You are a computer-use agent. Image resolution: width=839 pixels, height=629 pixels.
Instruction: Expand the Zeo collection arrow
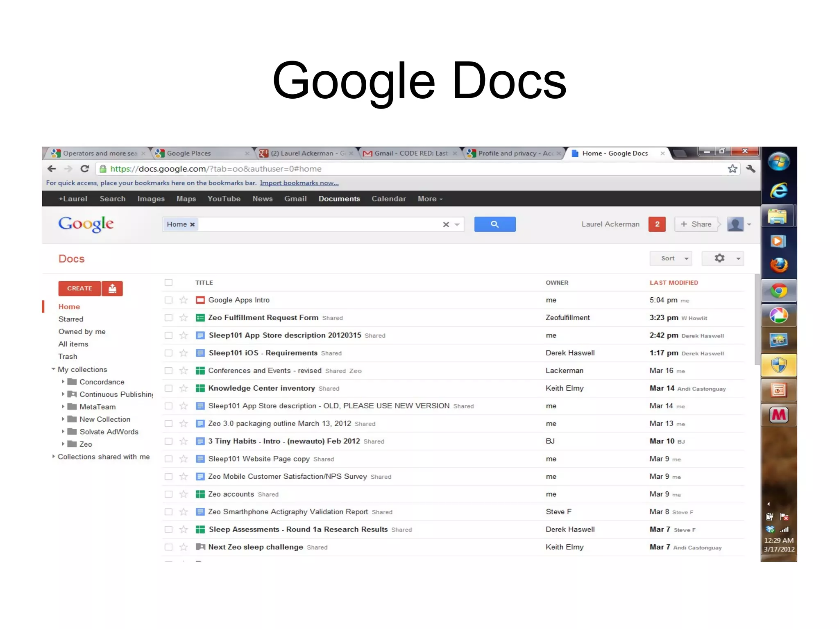coord(63,444)
